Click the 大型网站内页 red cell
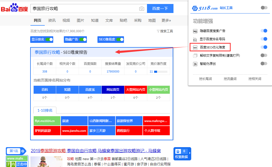The width and height of the screenshot is (272, 167). (x=136, y=90)
